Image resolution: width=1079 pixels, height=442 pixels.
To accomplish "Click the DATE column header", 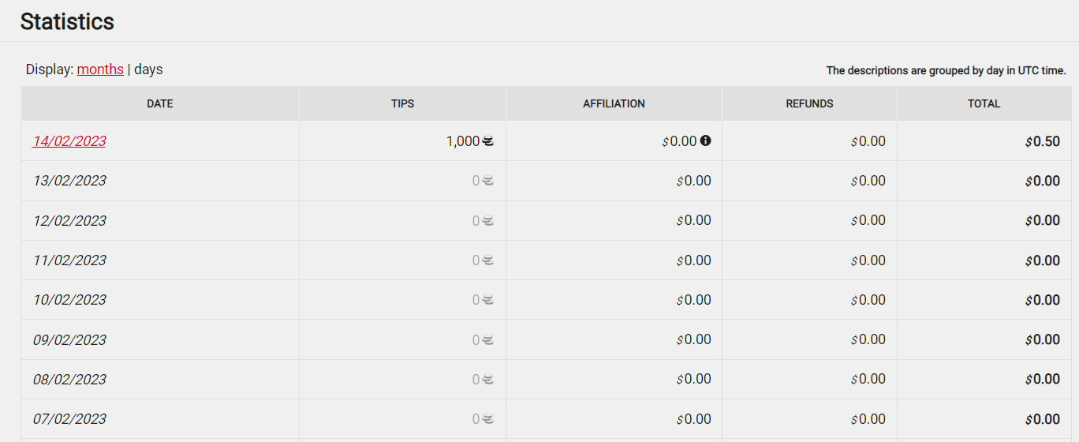I will click(160, 103).
